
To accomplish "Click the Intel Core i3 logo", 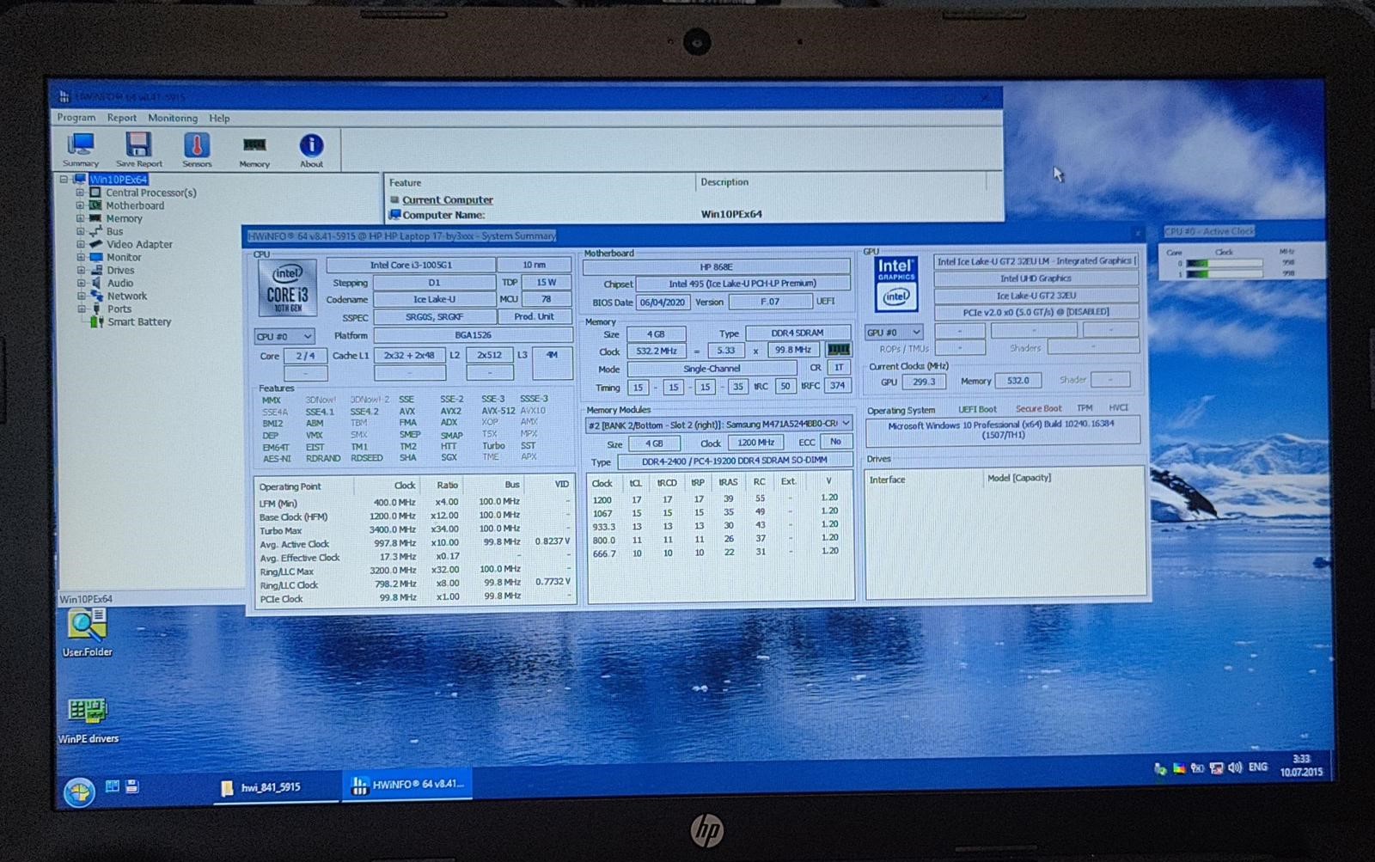I will point(287,287).
